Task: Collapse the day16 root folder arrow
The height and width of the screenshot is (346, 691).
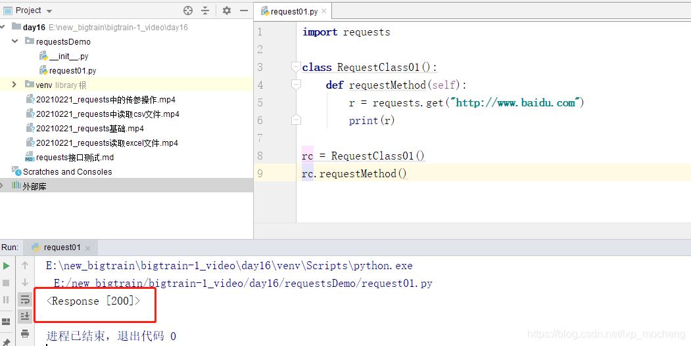Action: (3, 28)
